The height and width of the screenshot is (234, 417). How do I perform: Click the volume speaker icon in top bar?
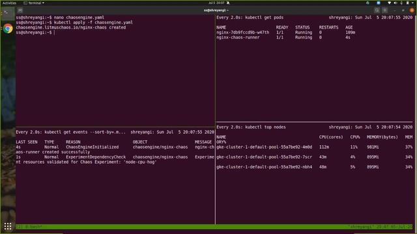pyautogui.click(x=395, y=3)
